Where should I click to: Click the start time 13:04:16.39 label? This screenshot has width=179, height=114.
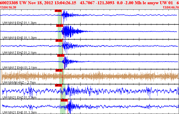pos(8,7)
